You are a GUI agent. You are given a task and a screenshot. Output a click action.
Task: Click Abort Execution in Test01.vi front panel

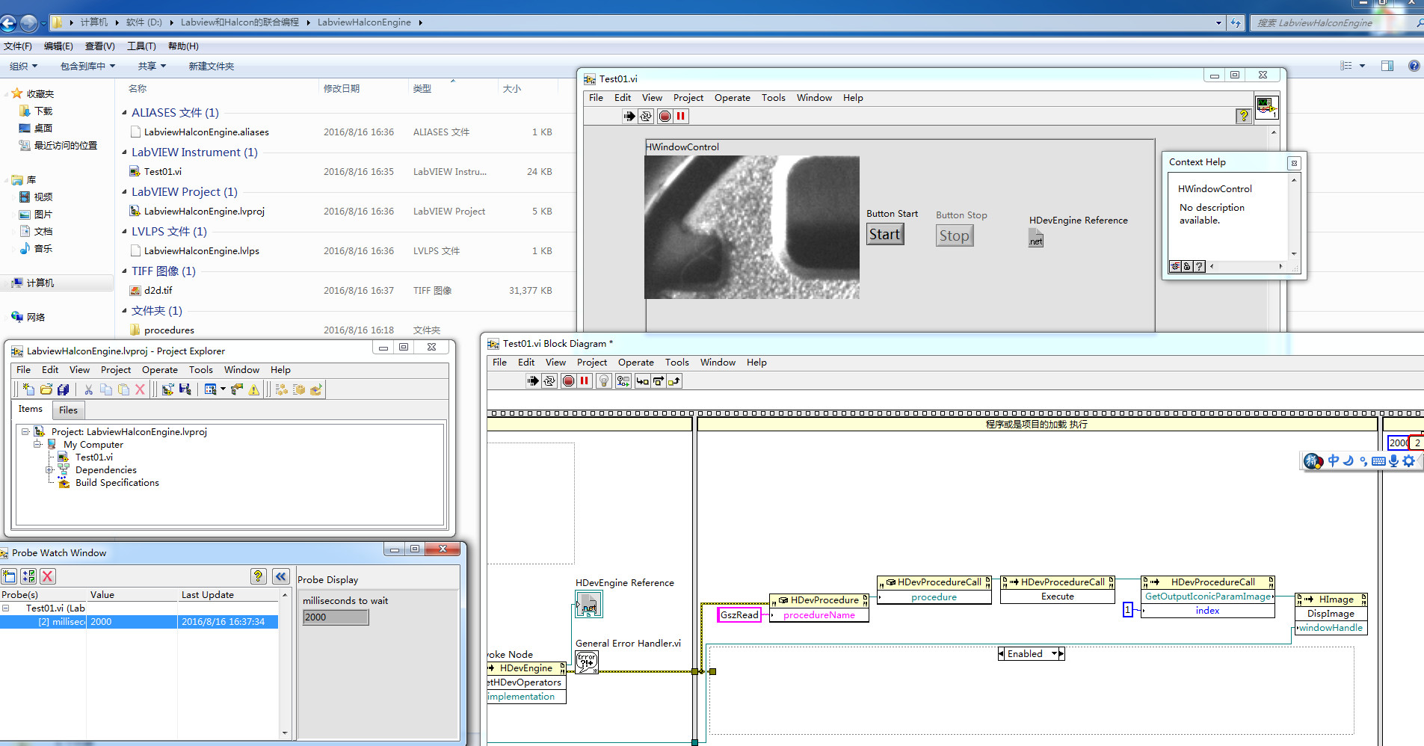[x=665, y=116]
